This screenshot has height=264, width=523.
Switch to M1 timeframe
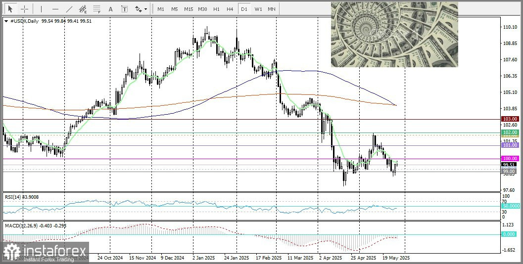(x=161, y=9)
